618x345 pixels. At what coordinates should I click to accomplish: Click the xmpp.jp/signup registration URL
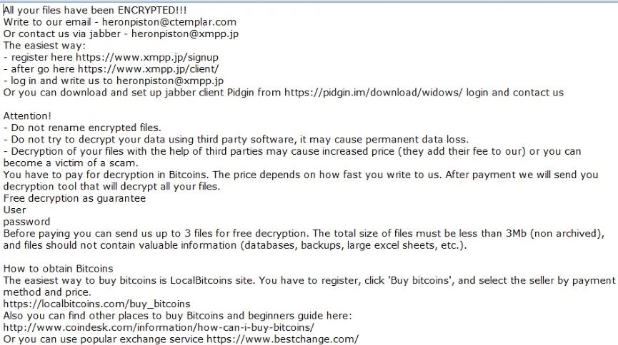(x=147, y=58)
